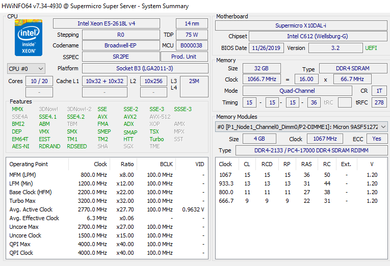Screen dimensions: 390x266
Task: Click the 933.3 memory timing row
Action: pos(301,183)
